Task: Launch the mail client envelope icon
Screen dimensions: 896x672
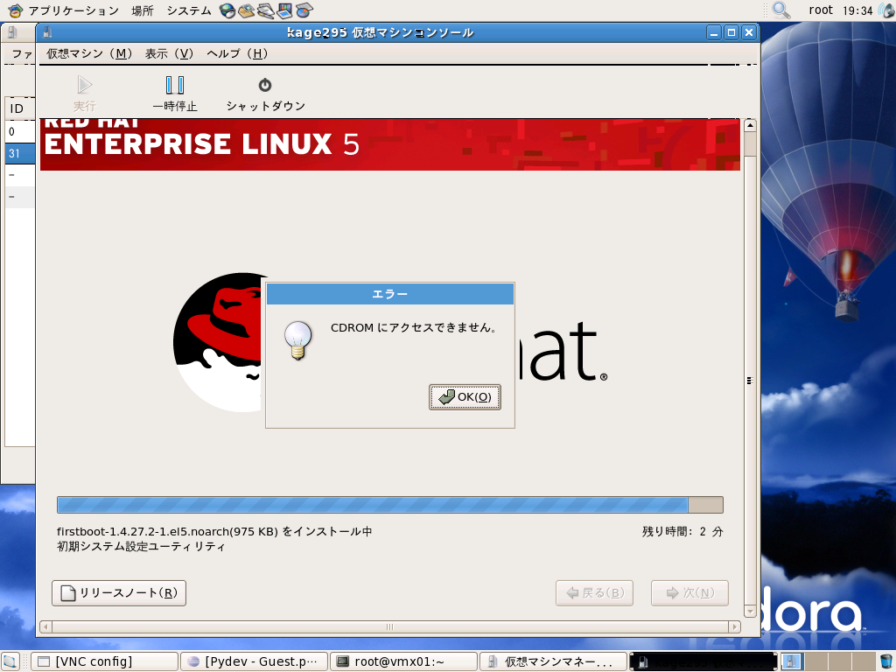Action: click(x=246, y=10)
